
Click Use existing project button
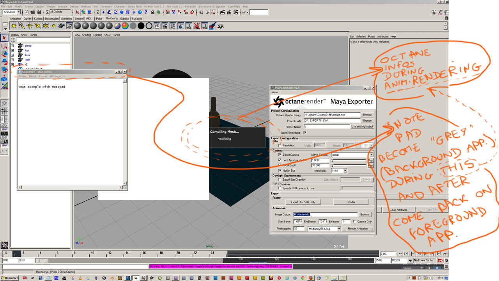pyautogui.click(x=362, y=126)
